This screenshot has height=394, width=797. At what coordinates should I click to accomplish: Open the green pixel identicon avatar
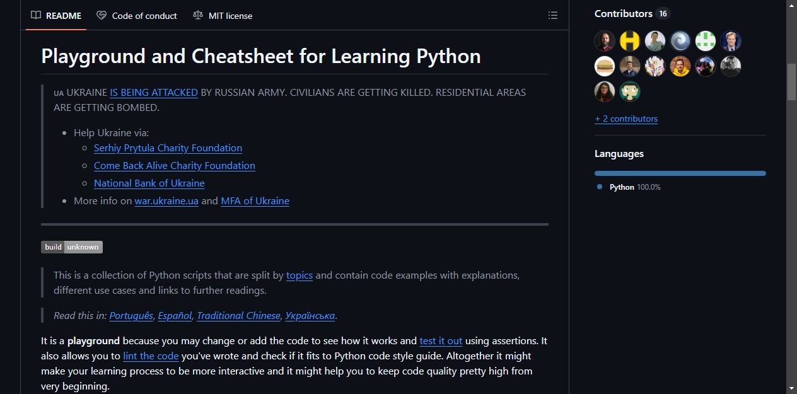click(x=706, y=41)
